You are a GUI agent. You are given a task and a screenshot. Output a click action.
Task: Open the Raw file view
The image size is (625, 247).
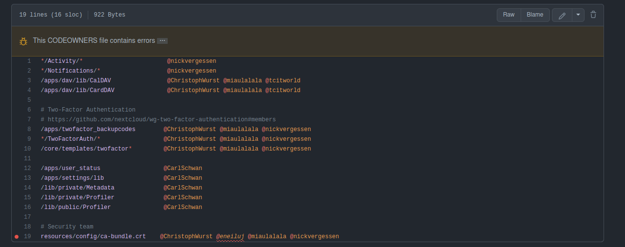[508, 15]
